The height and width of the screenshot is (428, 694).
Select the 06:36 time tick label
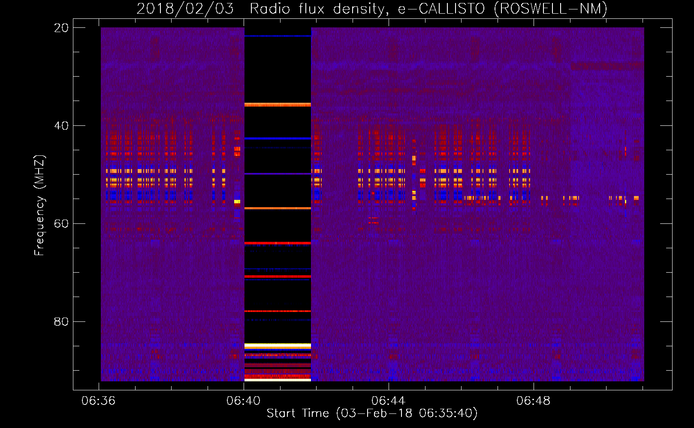98,401
